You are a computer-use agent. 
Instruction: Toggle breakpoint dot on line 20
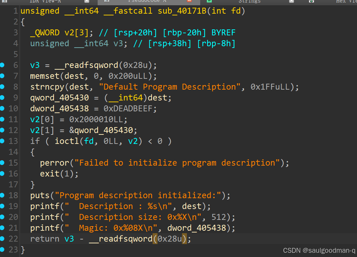(2, 217)
